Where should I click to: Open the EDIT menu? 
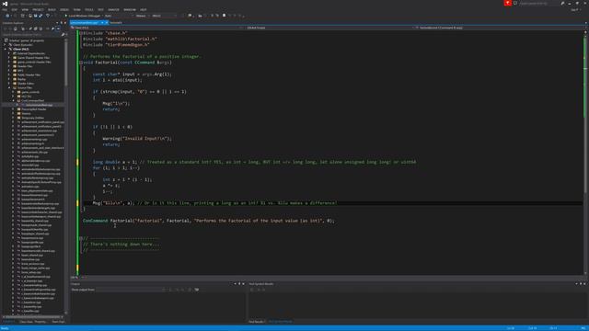[x=15, y=10]
